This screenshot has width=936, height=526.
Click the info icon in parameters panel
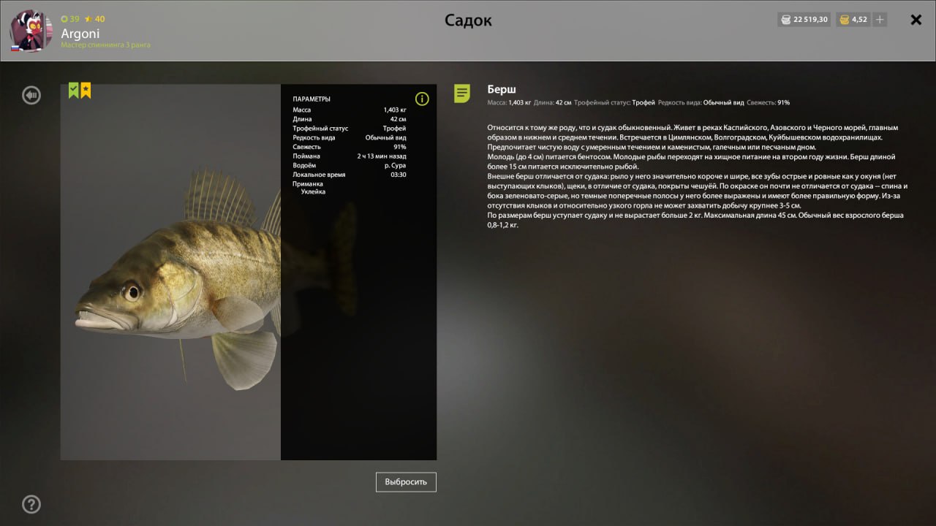coord(422,99)
